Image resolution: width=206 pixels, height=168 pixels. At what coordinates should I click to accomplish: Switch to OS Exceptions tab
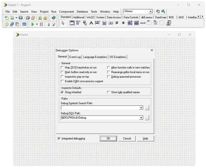(118, 57)
